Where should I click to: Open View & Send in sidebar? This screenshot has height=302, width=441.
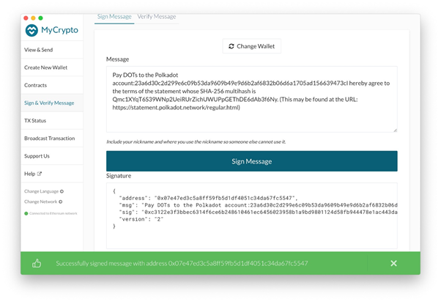click(x=38, y=50)
